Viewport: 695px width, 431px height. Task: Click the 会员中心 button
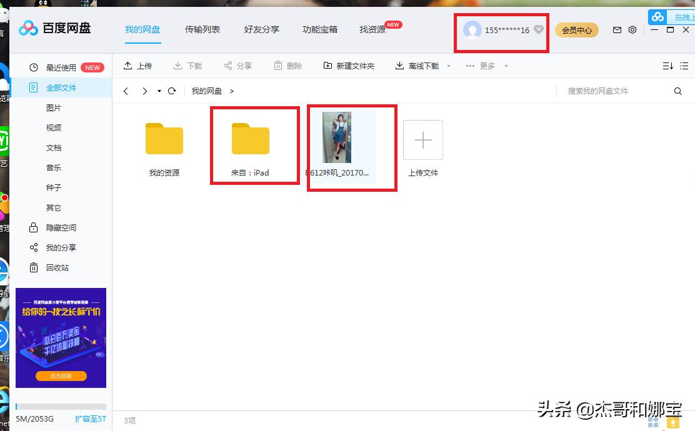click(x=576, y=29)
